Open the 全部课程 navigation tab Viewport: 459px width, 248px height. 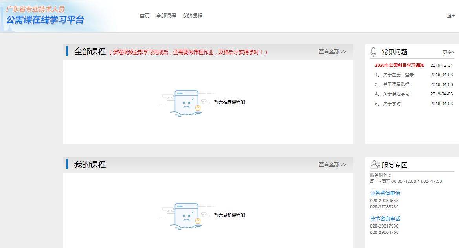tap(165, 16)
